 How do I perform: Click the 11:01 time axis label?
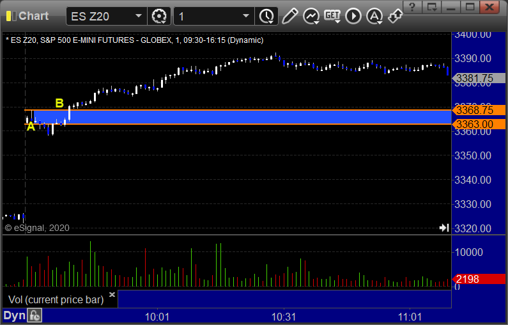pos(410,317)
